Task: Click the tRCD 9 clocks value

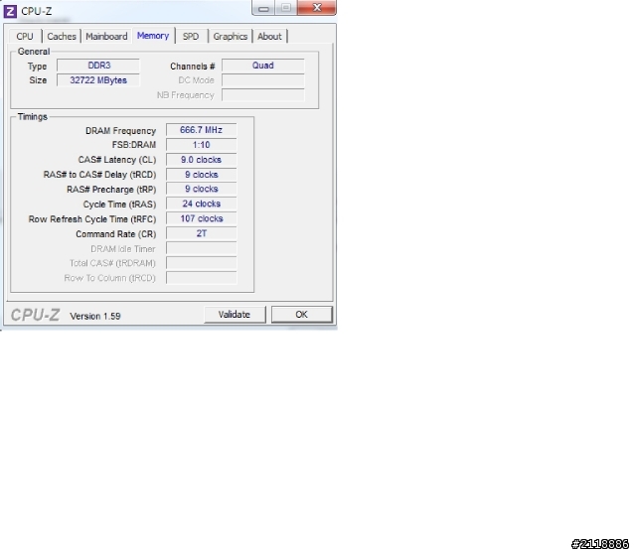Action: point(201,175)
